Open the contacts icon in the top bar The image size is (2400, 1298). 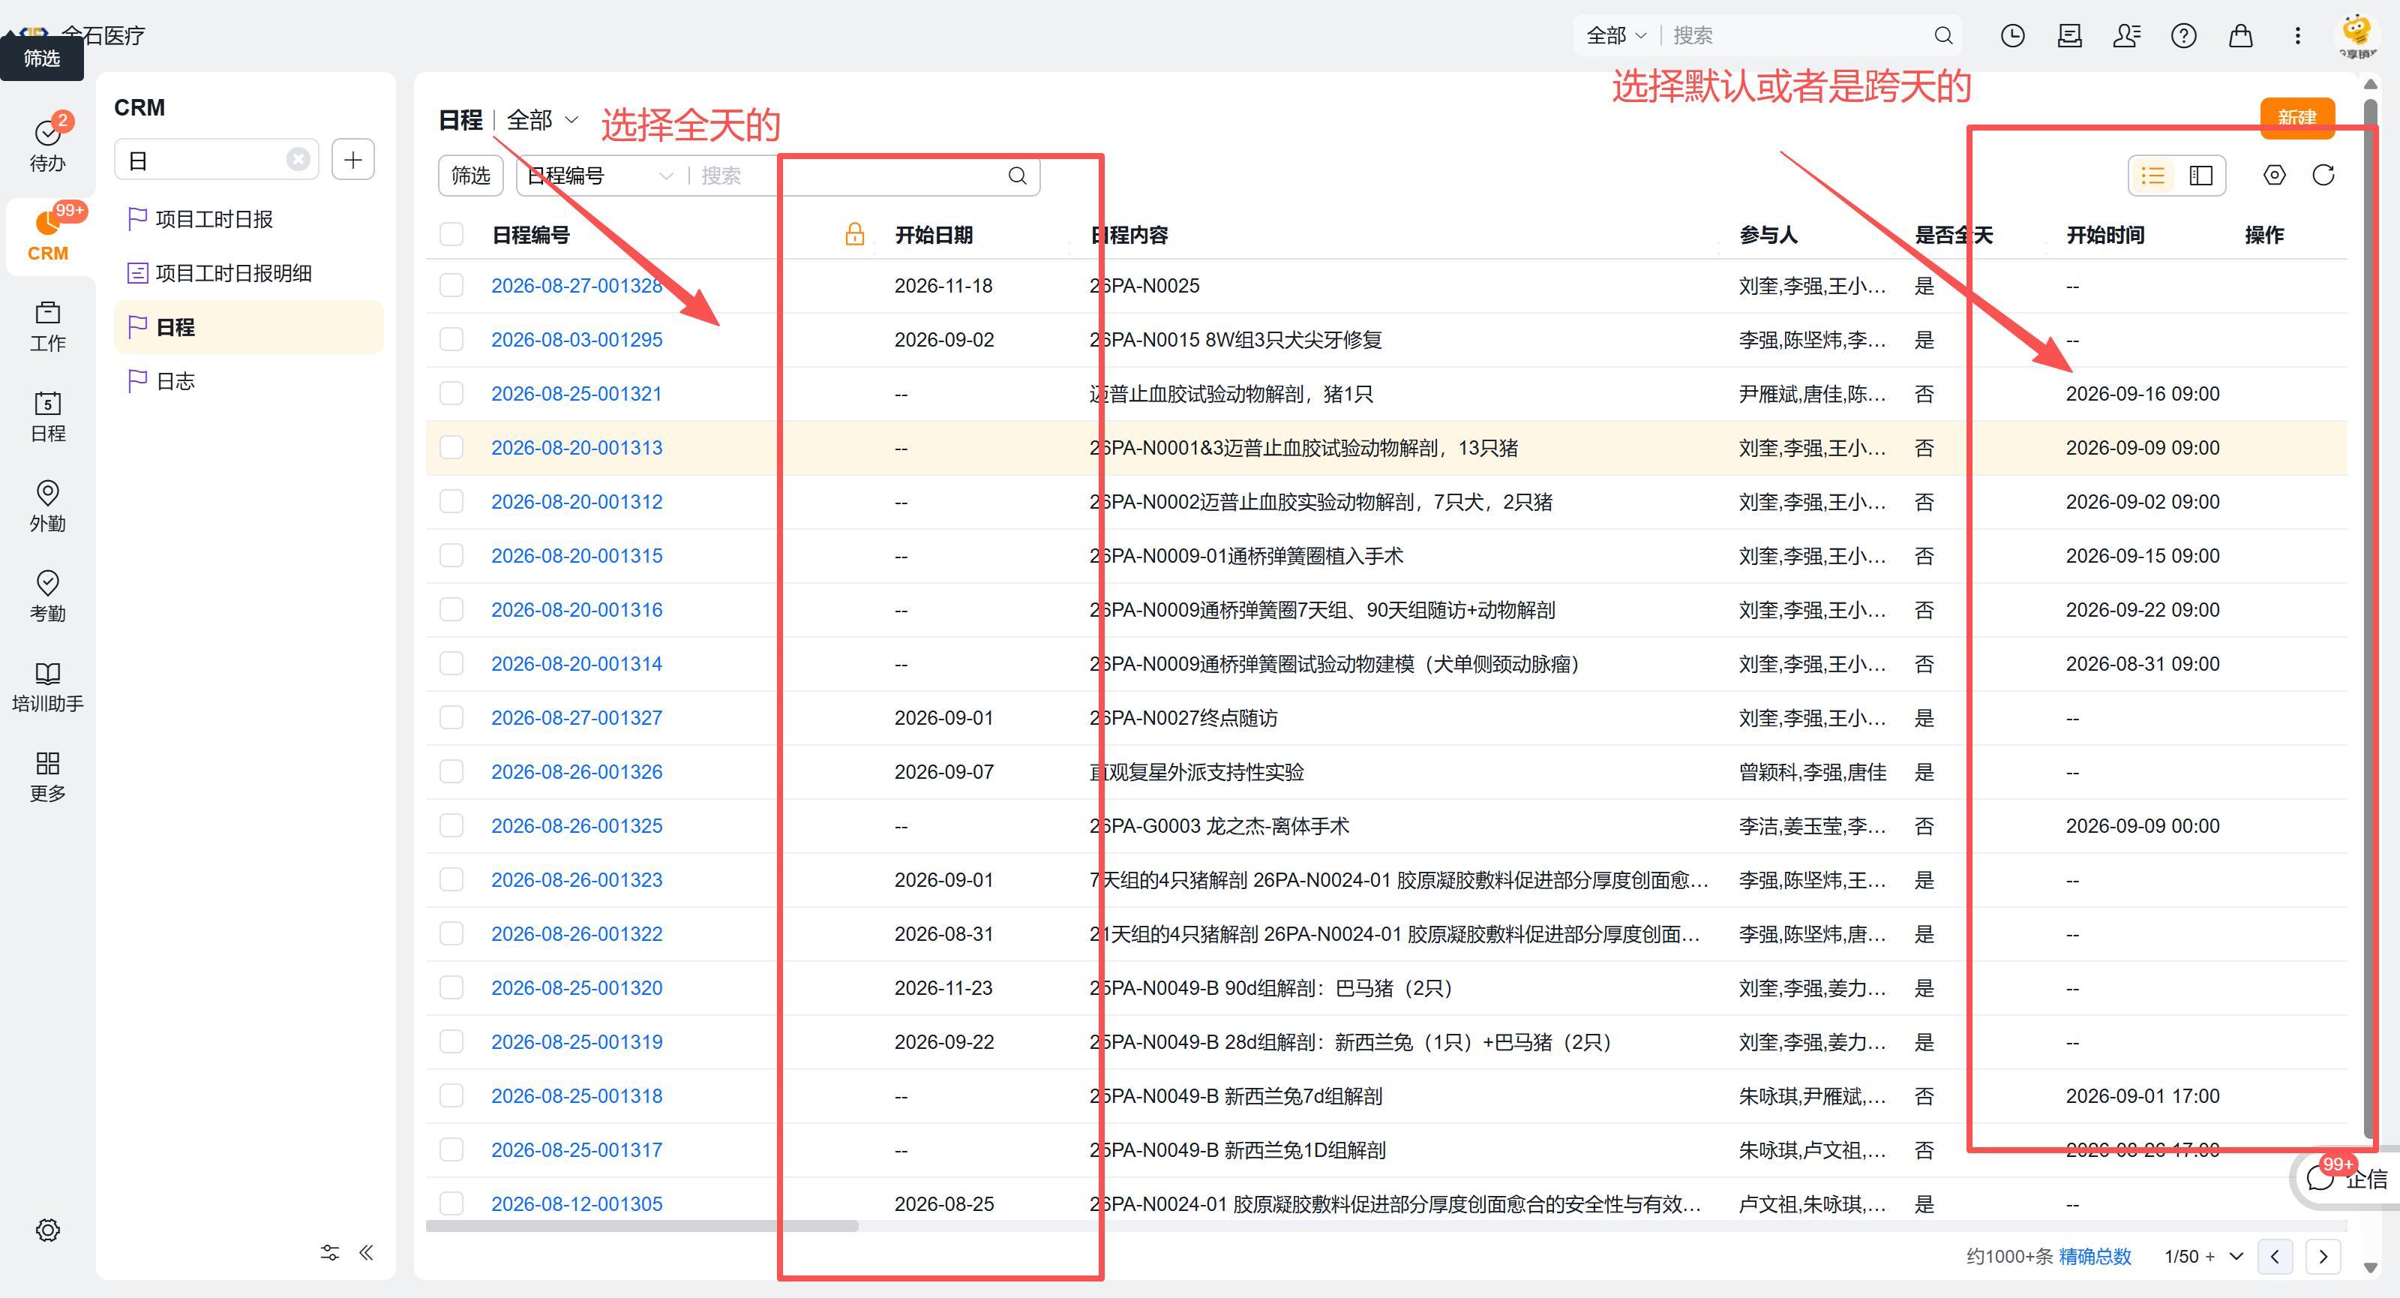click(2127, 35)
